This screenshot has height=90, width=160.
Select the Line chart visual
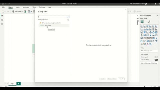pyautogui.click(x=141, y=29)
